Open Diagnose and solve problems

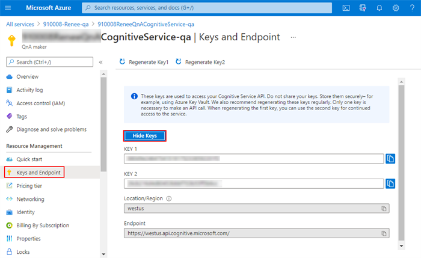point(52,129)
